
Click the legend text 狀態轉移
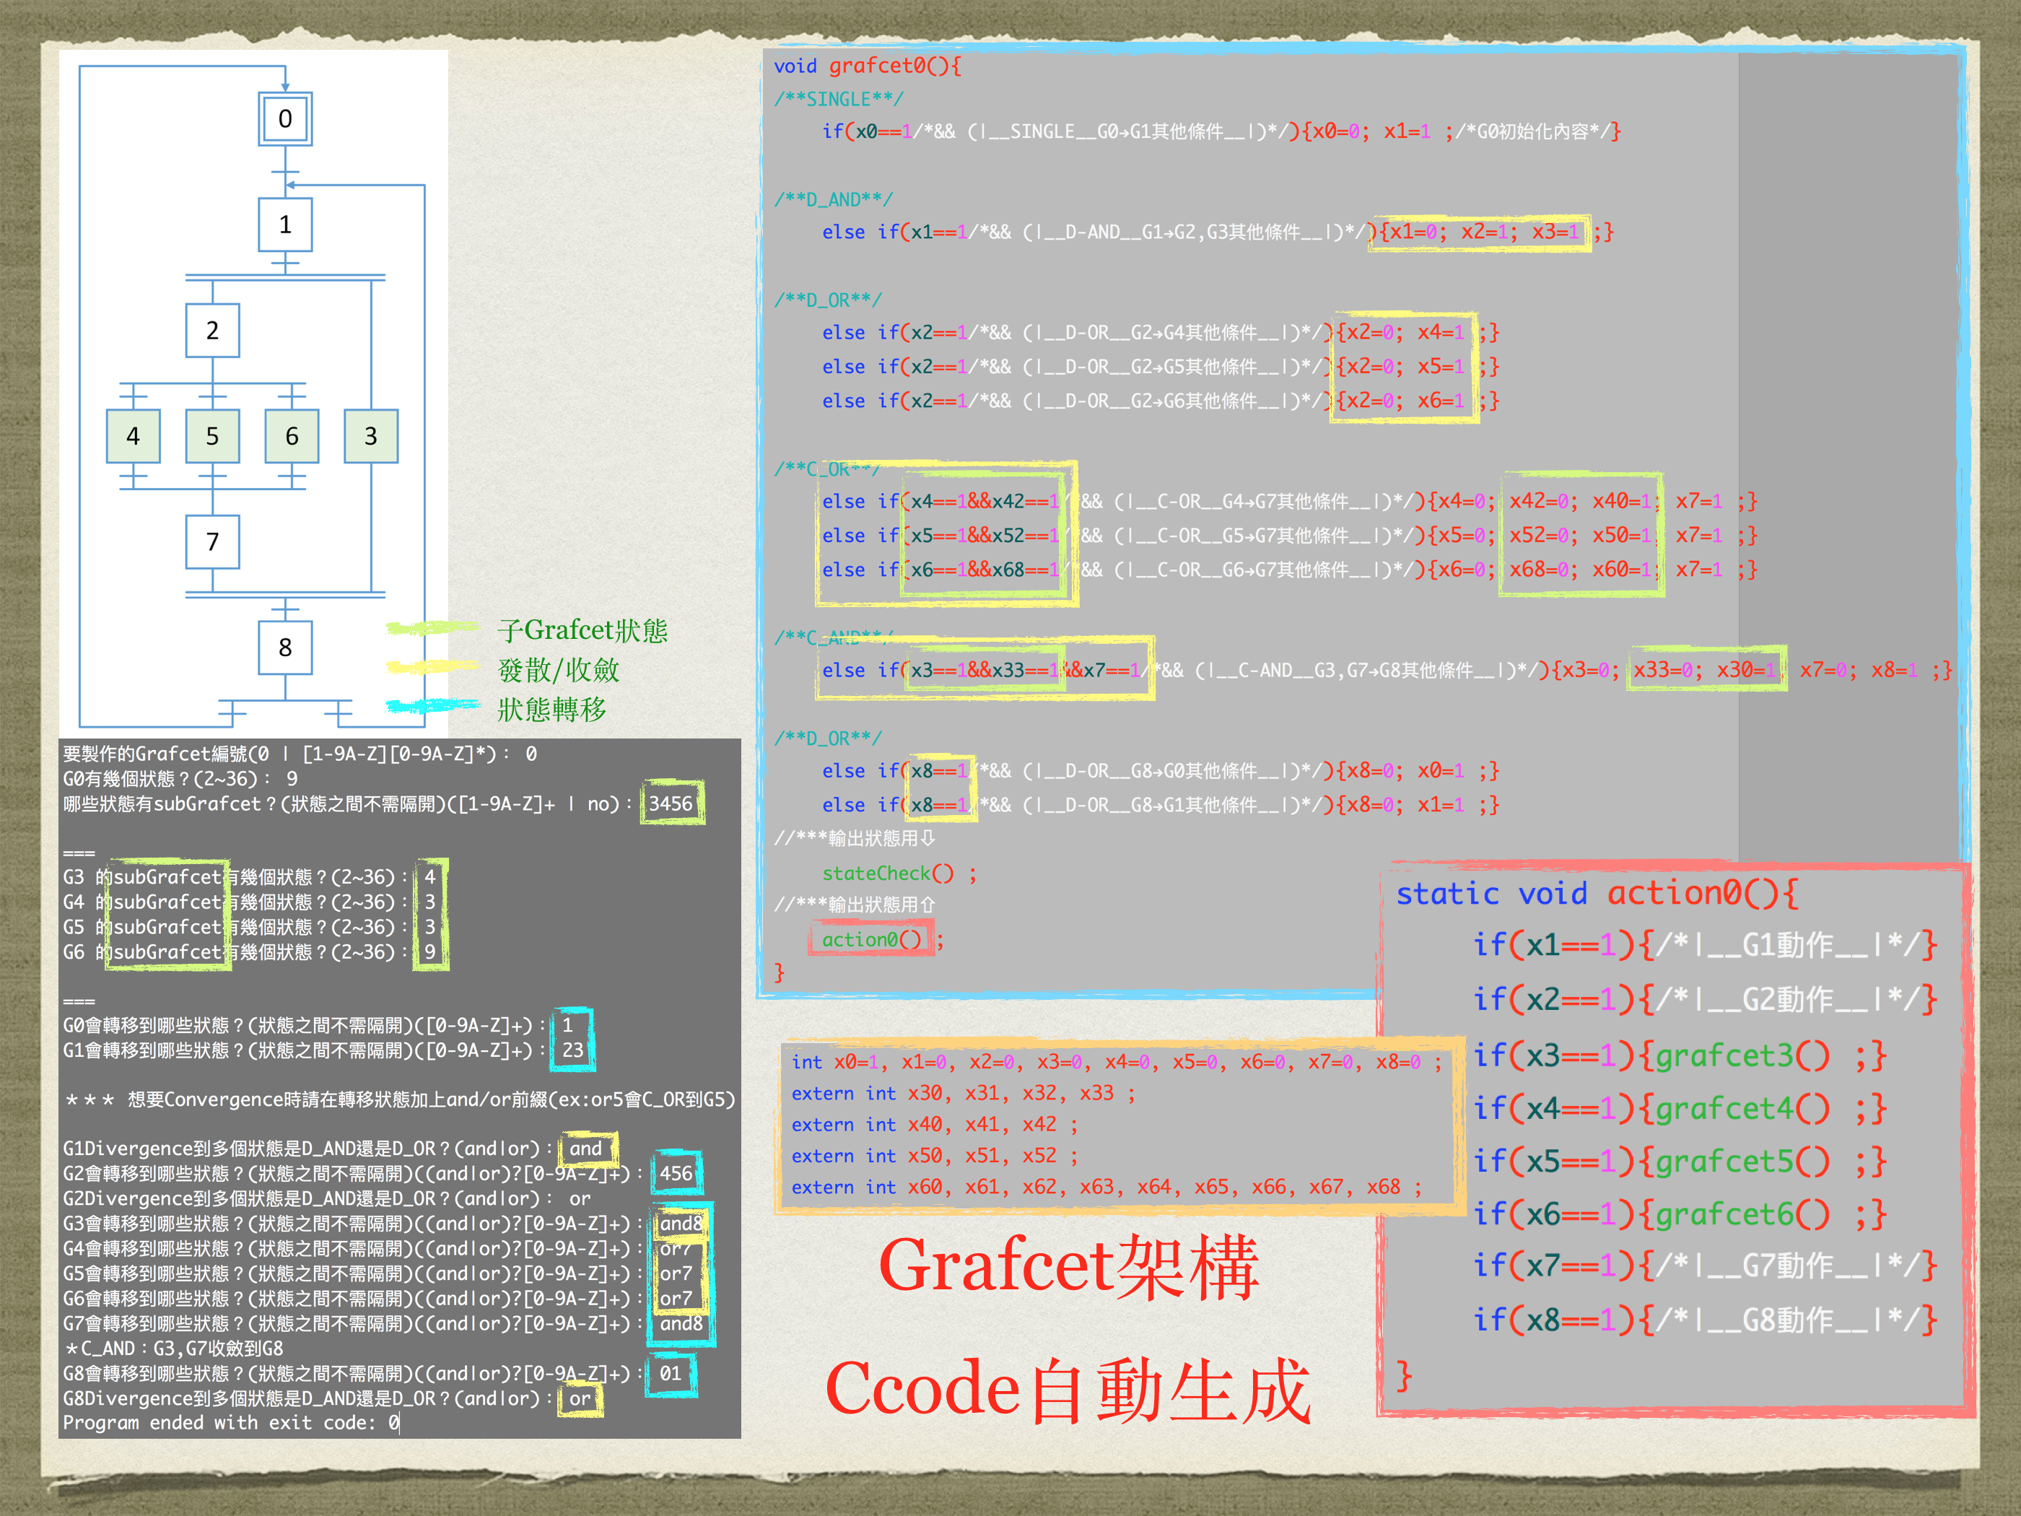coord(552,709)
